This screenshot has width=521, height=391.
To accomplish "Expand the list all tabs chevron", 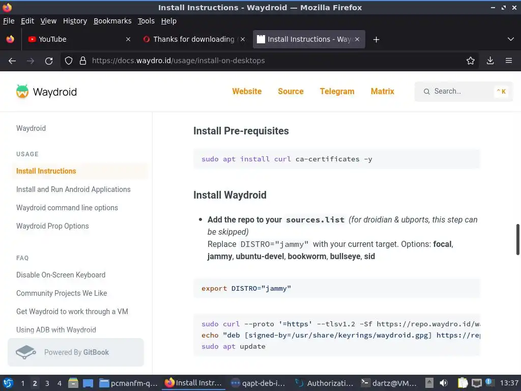I will click(511, 39).
